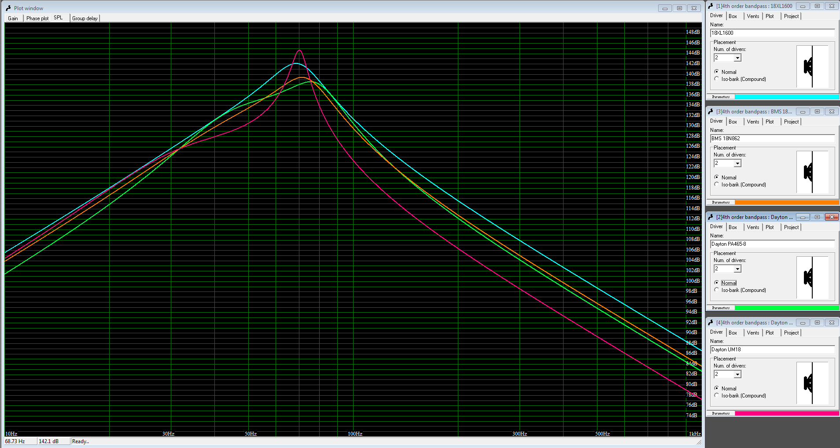
Task: Click the Plot window title icon
Action: tap(8, 8)
